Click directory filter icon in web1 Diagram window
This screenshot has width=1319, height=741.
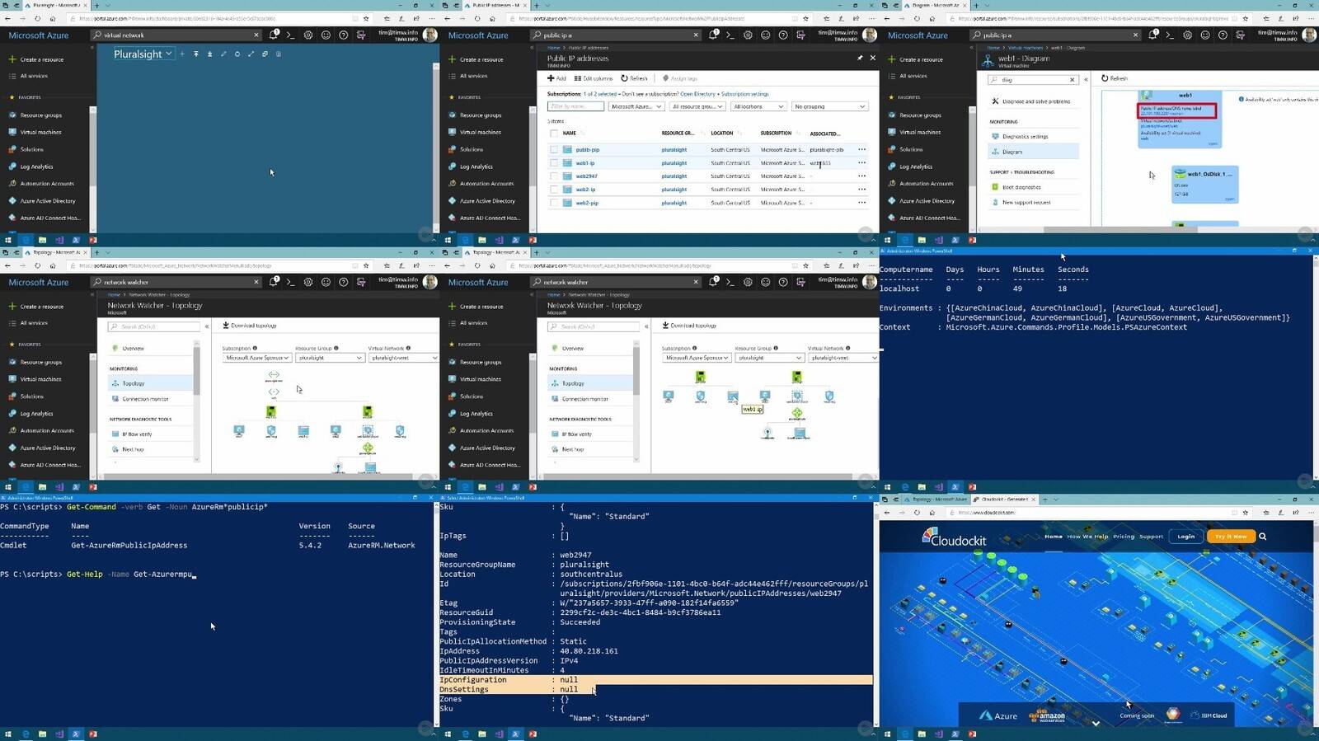click(1240, 35)
